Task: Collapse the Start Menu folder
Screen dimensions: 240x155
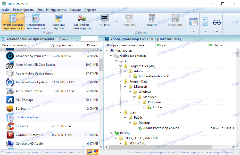Action: (x=135, y=97)
